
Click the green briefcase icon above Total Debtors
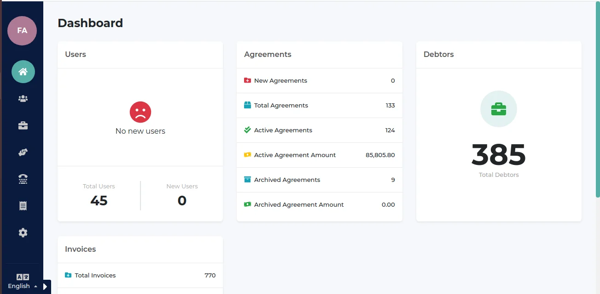click(x=499, y=109)
